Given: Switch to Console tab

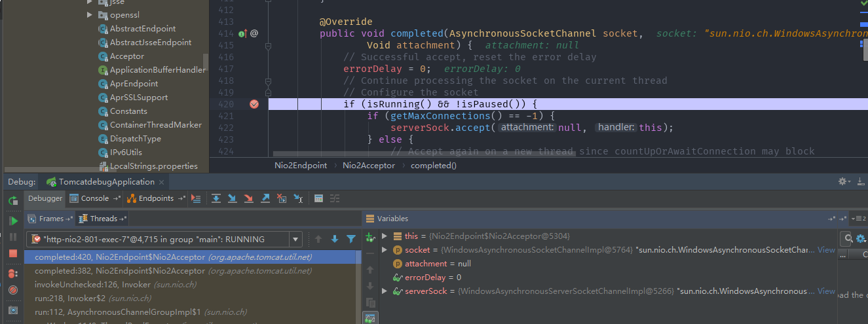Looking at the screenshot, I should (95, 198).
